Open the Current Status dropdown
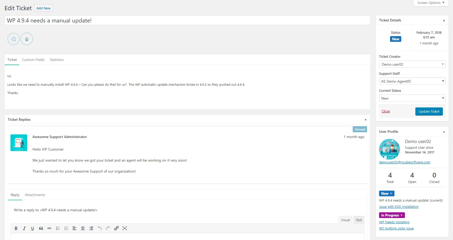Screen dimensions: 453x240 412,98
